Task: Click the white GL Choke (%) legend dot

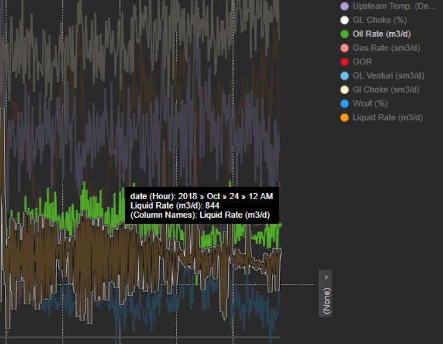Action: 344,20
